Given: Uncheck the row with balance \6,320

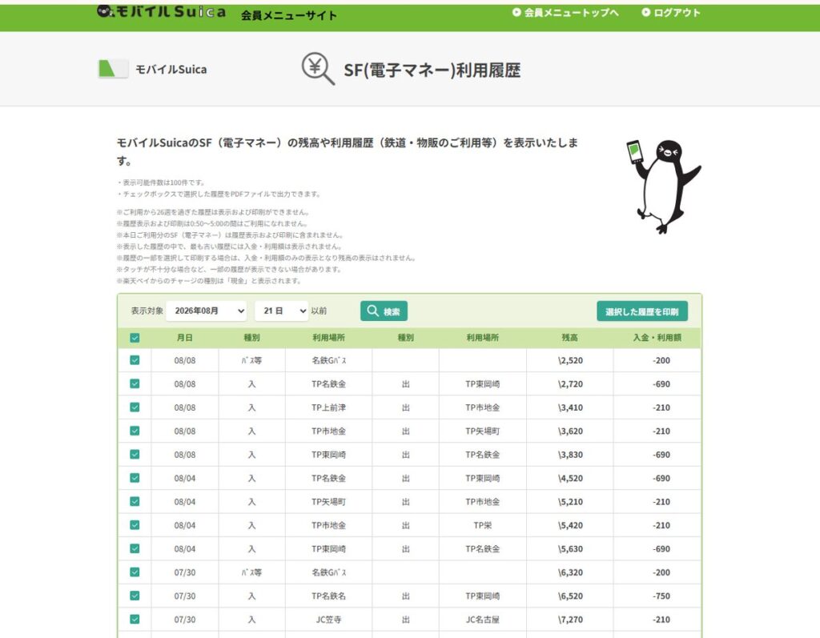Looking at the screenshot, I should pyautogui.click(x=135, y=572).
